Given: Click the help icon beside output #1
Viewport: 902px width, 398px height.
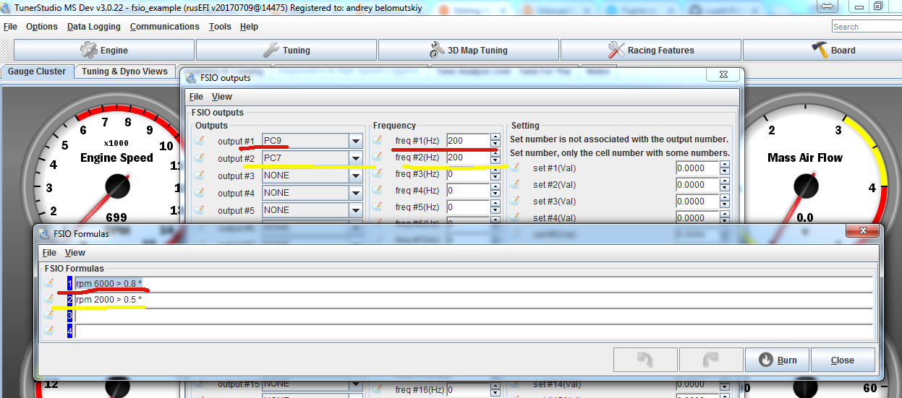Looking at the screenshot, I should [x=199, y=141].
